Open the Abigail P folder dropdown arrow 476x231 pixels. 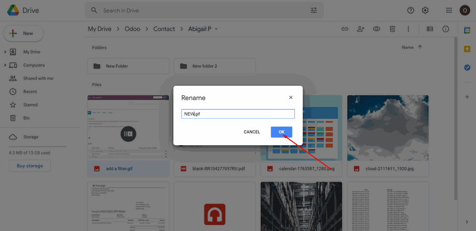pyautogui.click(x=216, y=29)
